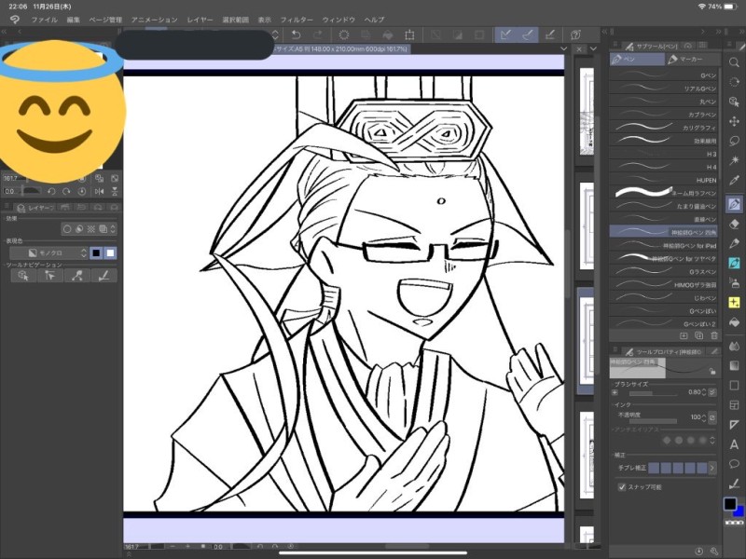The image size is (746, 559).
Task: Select the Eraser tool
Action: (734, 225)
